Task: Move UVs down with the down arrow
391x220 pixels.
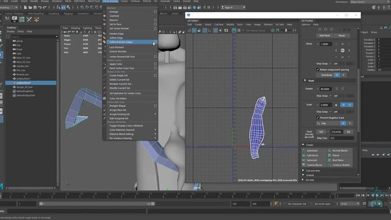Action: pyautogui.click(x=343, y=57)
